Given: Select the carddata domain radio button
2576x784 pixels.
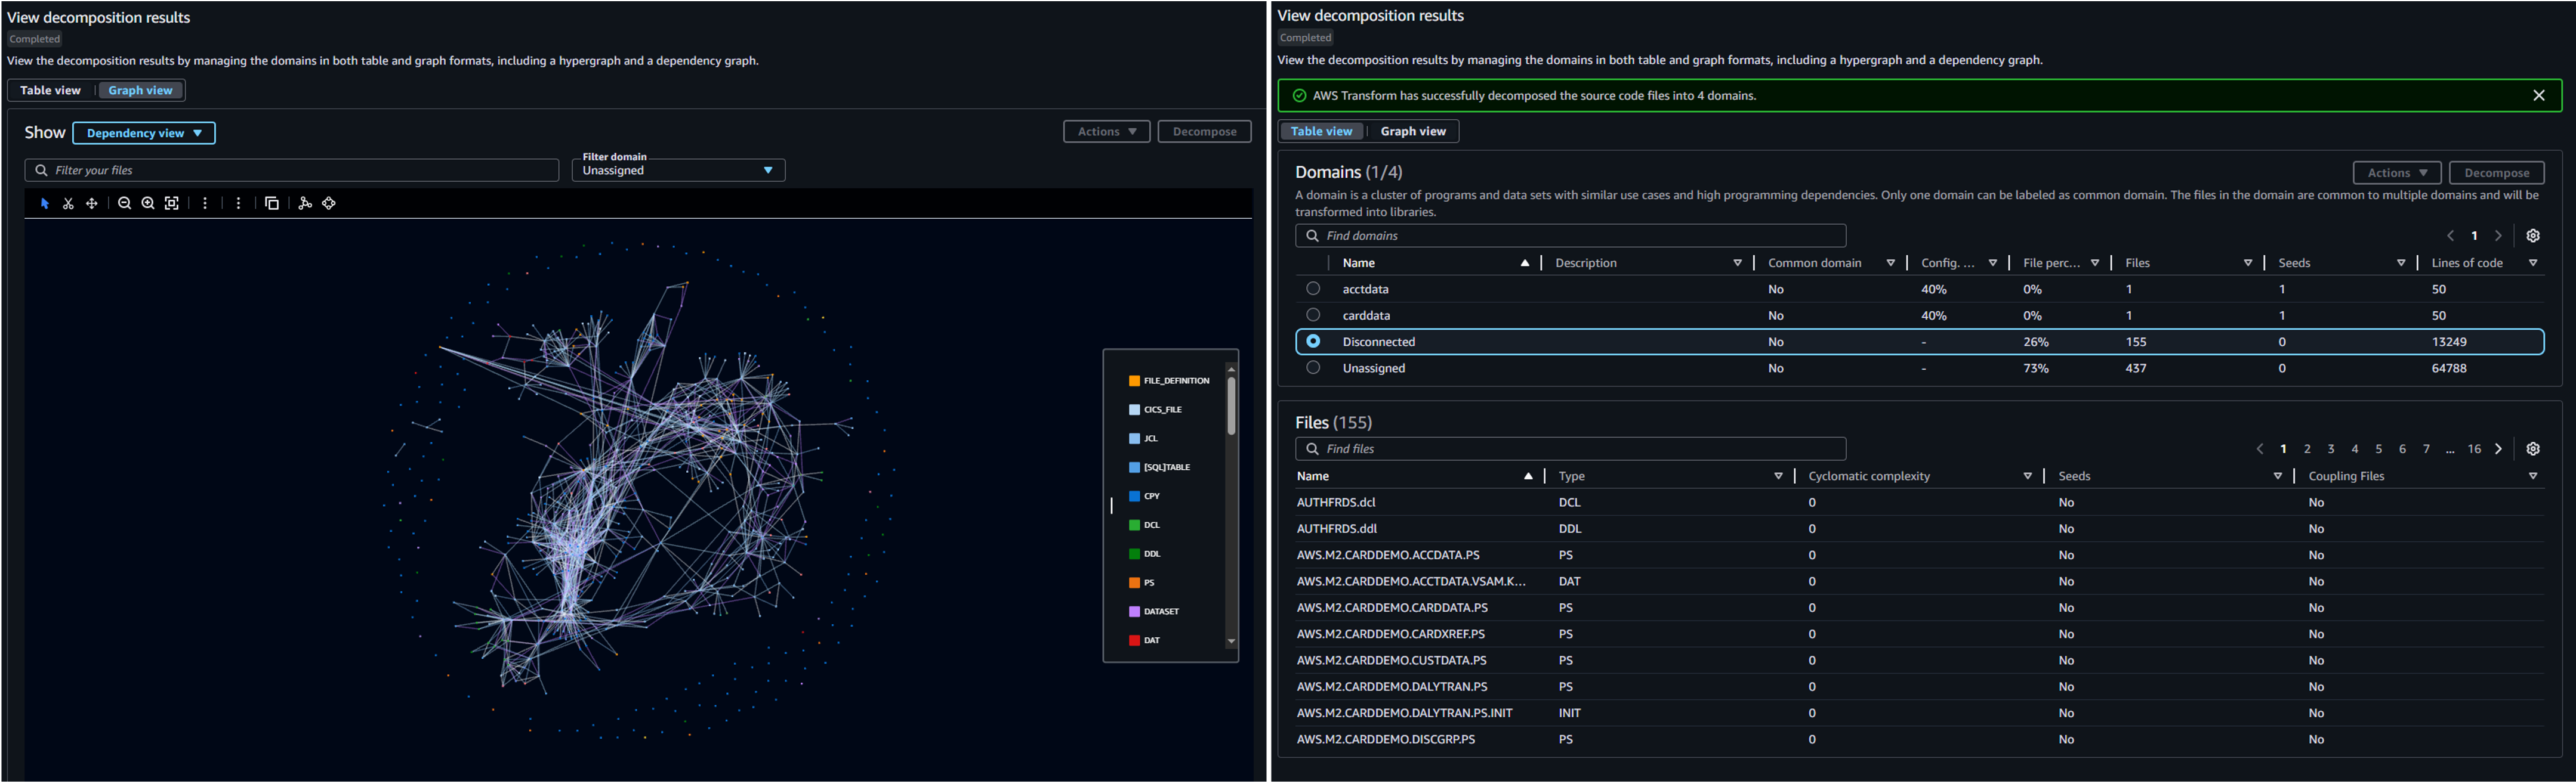Looking at the screenshot, I should (1313, 315).
